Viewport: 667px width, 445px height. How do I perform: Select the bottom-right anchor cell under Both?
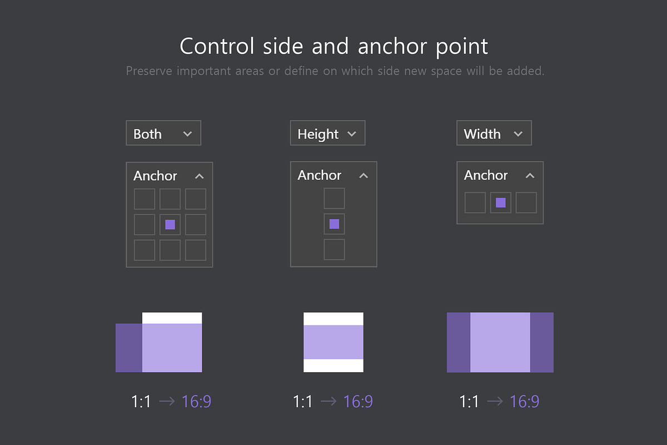[195, 250]
